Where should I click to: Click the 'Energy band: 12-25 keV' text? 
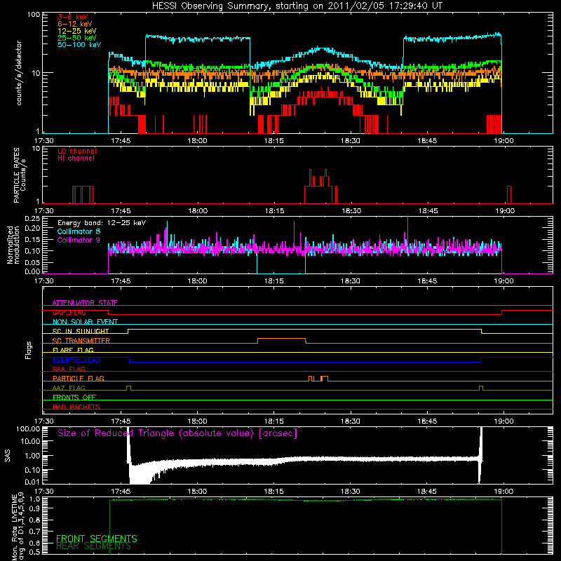pos(102,223)
